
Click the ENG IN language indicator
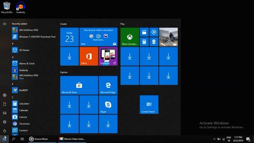[x=229, y=139]
